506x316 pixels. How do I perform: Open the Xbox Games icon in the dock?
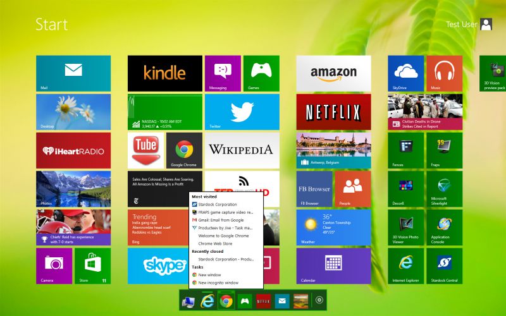(x=244, y=301)
